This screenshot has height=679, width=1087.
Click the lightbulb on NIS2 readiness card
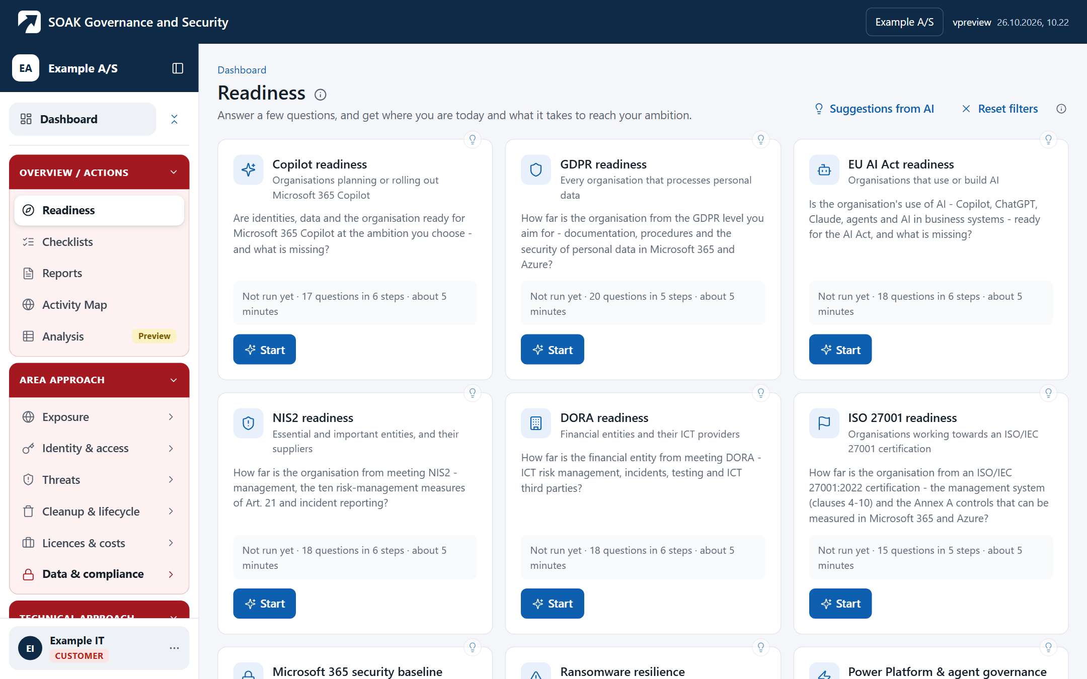coord(473,393)
